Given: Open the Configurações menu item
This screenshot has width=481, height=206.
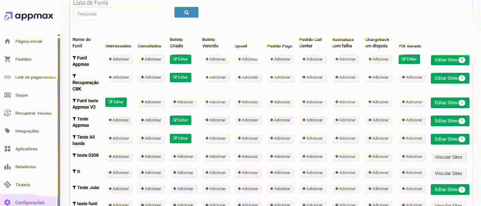Looking at the screenshot, I should [29, 203].
